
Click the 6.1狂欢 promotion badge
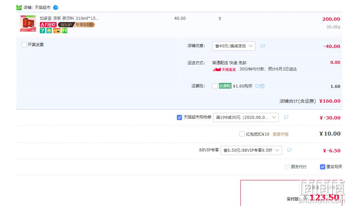pyautogui.click(x=48, y=25)
